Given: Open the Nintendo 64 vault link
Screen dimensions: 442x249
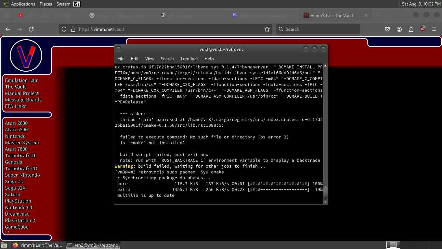Looking at the screenshot, I should point(19,207).
